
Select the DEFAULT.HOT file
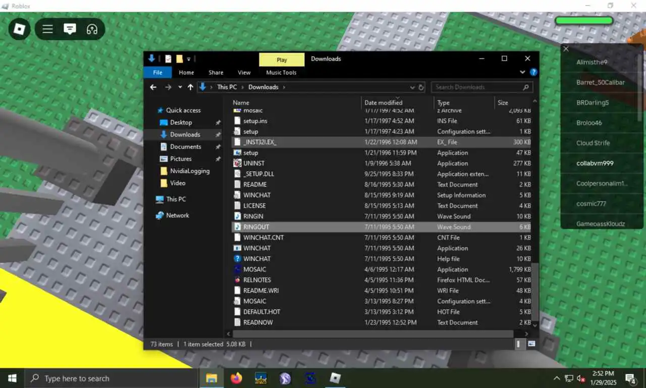pyautogui.click(x=382, y=312)
